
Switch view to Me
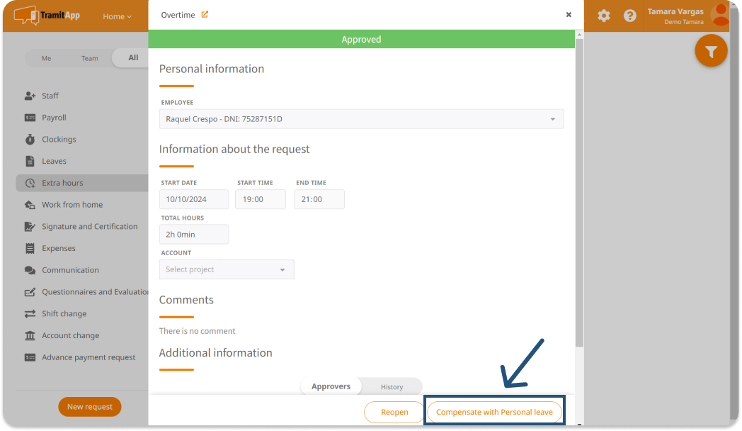46,58
